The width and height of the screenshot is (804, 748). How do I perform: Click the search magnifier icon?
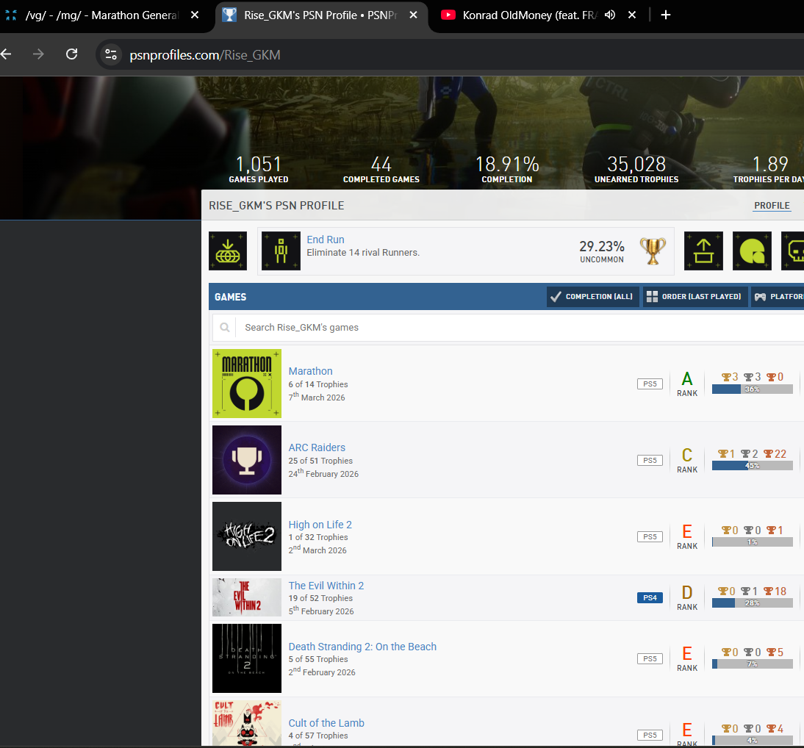tap(225, 328)
